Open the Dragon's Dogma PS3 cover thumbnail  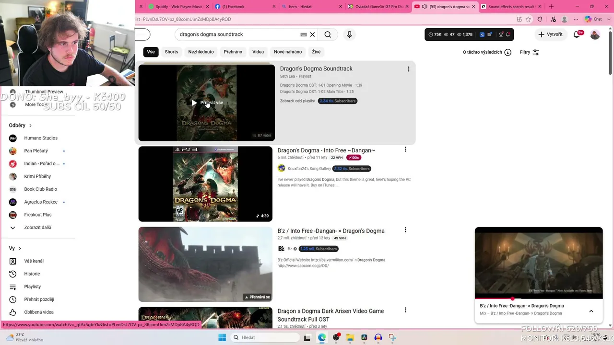click(205, 184)
